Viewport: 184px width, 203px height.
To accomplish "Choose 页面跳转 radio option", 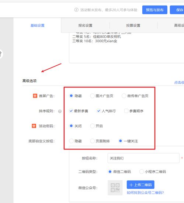I will tap(92, 141).
